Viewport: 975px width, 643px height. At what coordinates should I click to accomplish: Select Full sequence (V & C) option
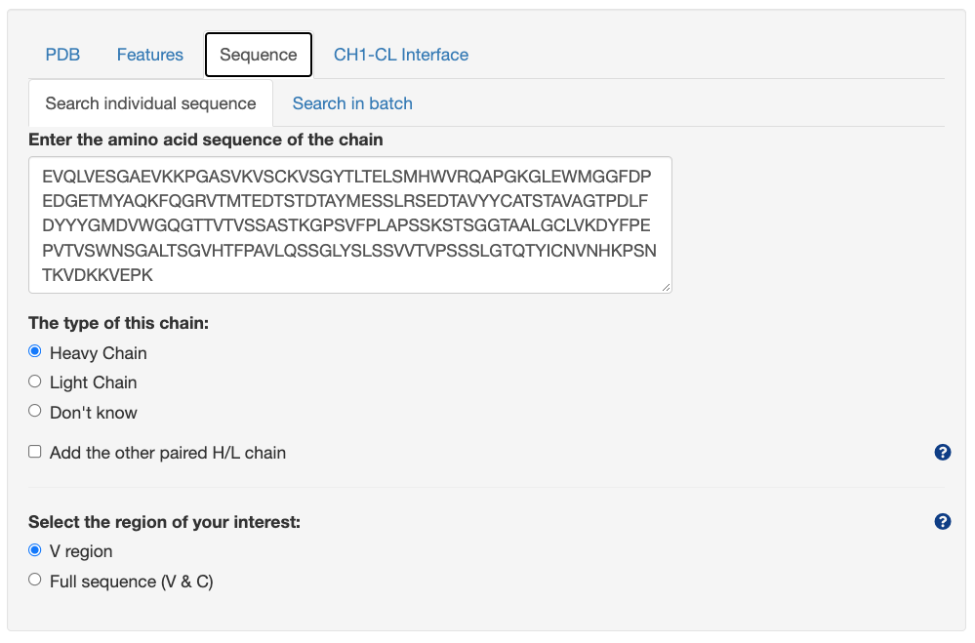coord(34,580)
